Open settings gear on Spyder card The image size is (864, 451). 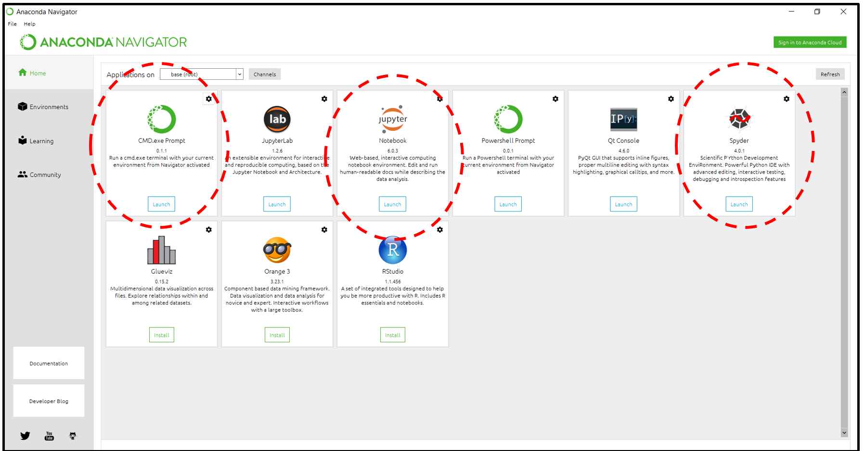click(x=787, y=99)
